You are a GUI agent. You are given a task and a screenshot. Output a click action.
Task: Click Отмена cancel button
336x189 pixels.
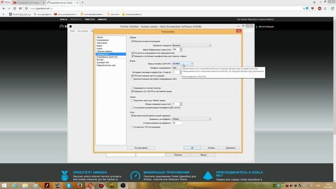pyautogui.click(x=211, y=148)
